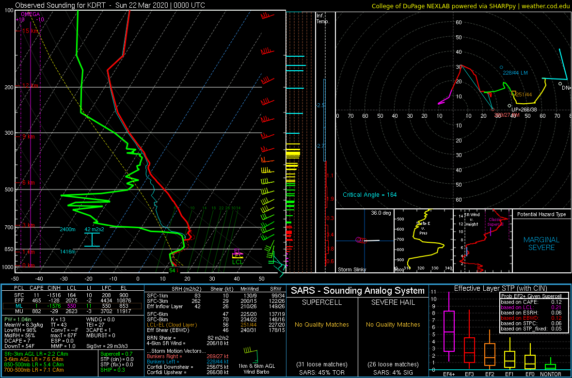This screenshot has height=378, width=572.
Task: Click the 1km & 6km AGL wind barbs icon
Action: pyautogui.click(x=251, y=354)
